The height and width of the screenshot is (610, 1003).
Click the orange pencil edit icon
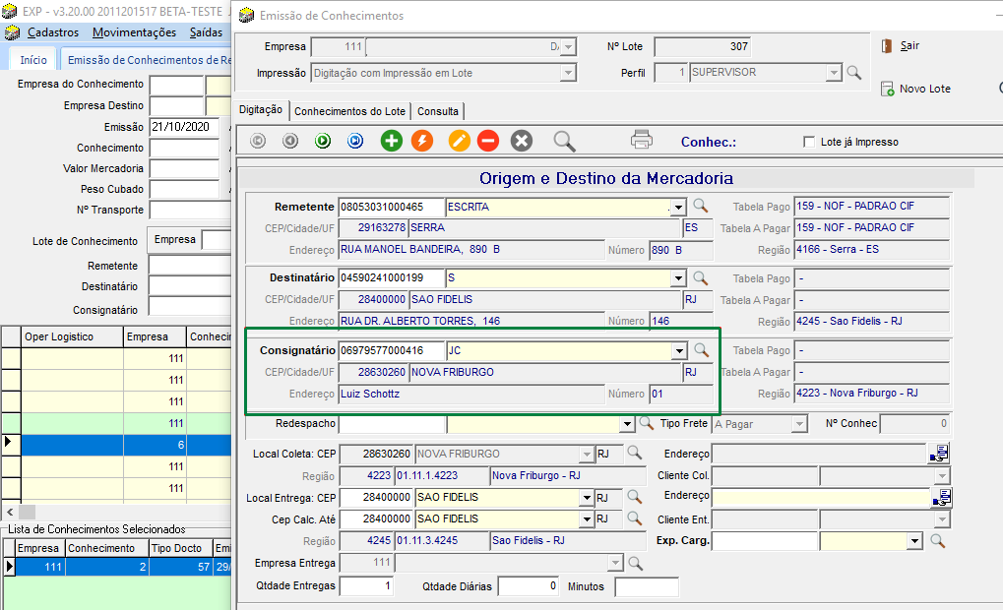pos(459,141)
